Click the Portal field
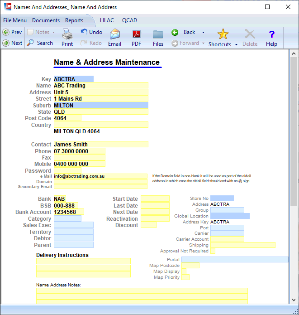The image size is (299, 315). 235,260
